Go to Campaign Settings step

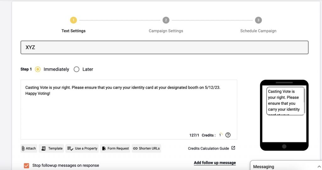(166, 31)
